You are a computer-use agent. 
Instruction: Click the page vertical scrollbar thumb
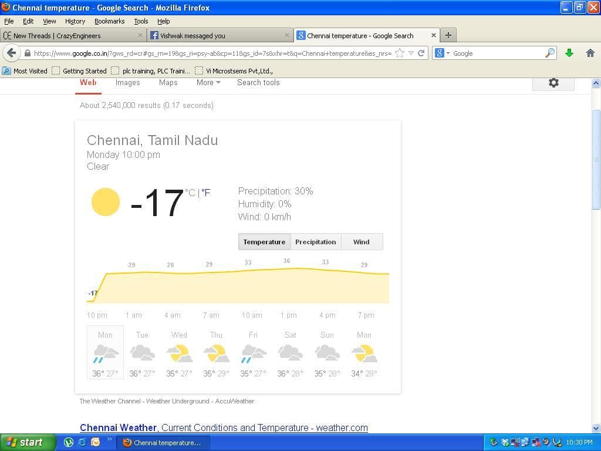click(x=596, y=159)
